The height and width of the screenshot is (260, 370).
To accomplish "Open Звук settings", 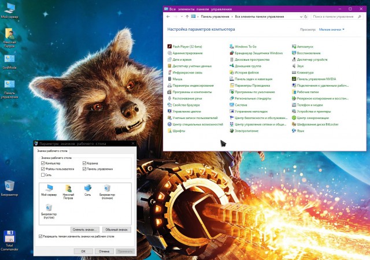I will pyautogui.click(x=298, y=66).
